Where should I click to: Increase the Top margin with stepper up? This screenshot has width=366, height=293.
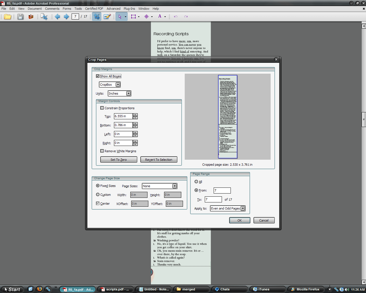pyautogui.click(x=135, y=115)
